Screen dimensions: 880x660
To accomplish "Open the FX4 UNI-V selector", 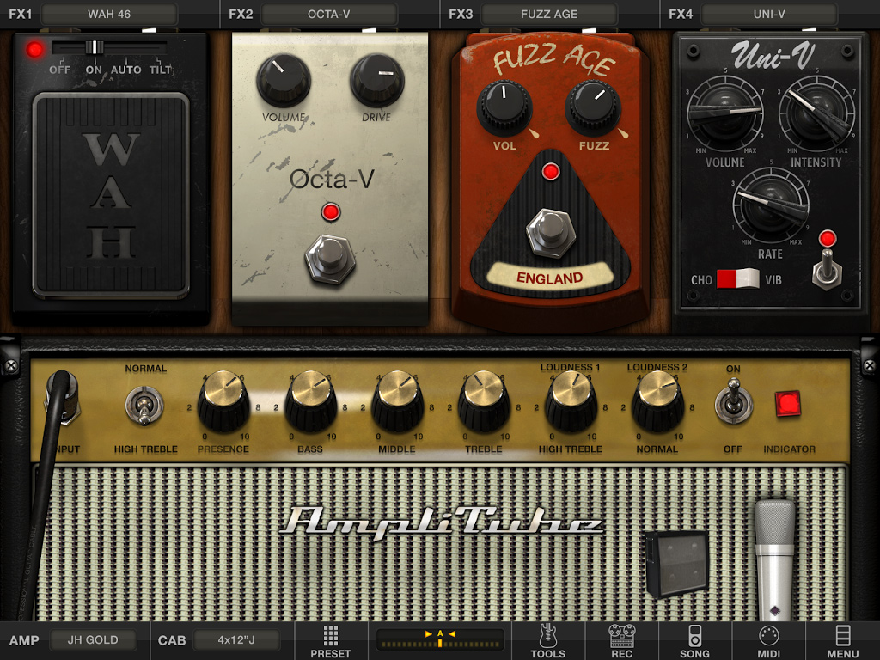I will click(x=769, y=14).
